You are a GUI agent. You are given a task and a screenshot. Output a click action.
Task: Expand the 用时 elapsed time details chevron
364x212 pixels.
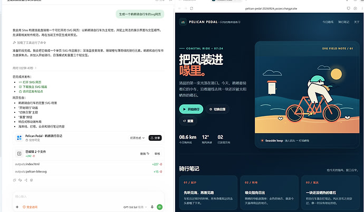click(x=35, y=68)
